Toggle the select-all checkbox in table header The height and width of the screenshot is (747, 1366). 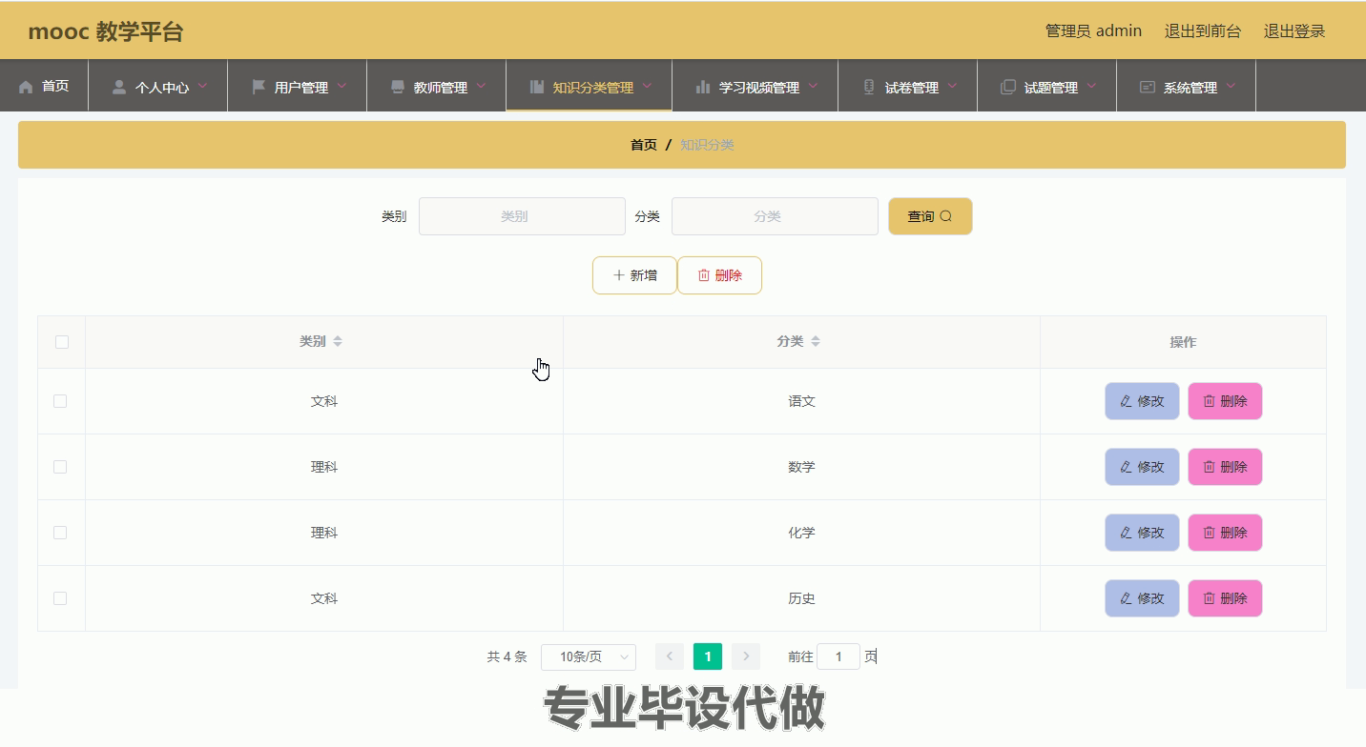click(x=62, y=342)
